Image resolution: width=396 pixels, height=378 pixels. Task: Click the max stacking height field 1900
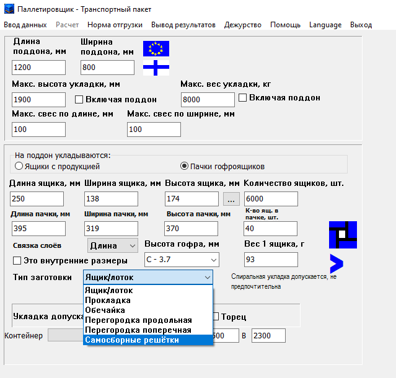[x=38, y=100]
